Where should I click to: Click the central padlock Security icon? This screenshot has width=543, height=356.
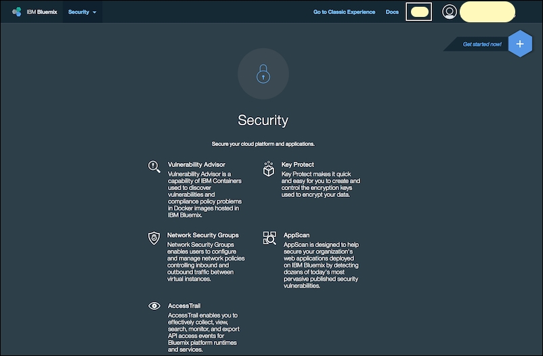coord(263,74)
